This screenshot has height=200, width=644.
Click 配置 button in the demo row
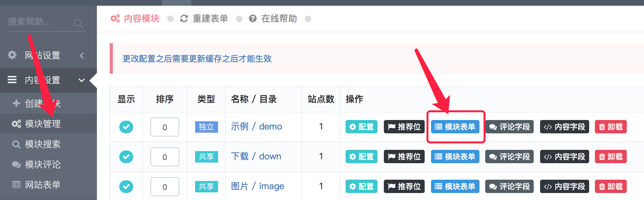362,127
